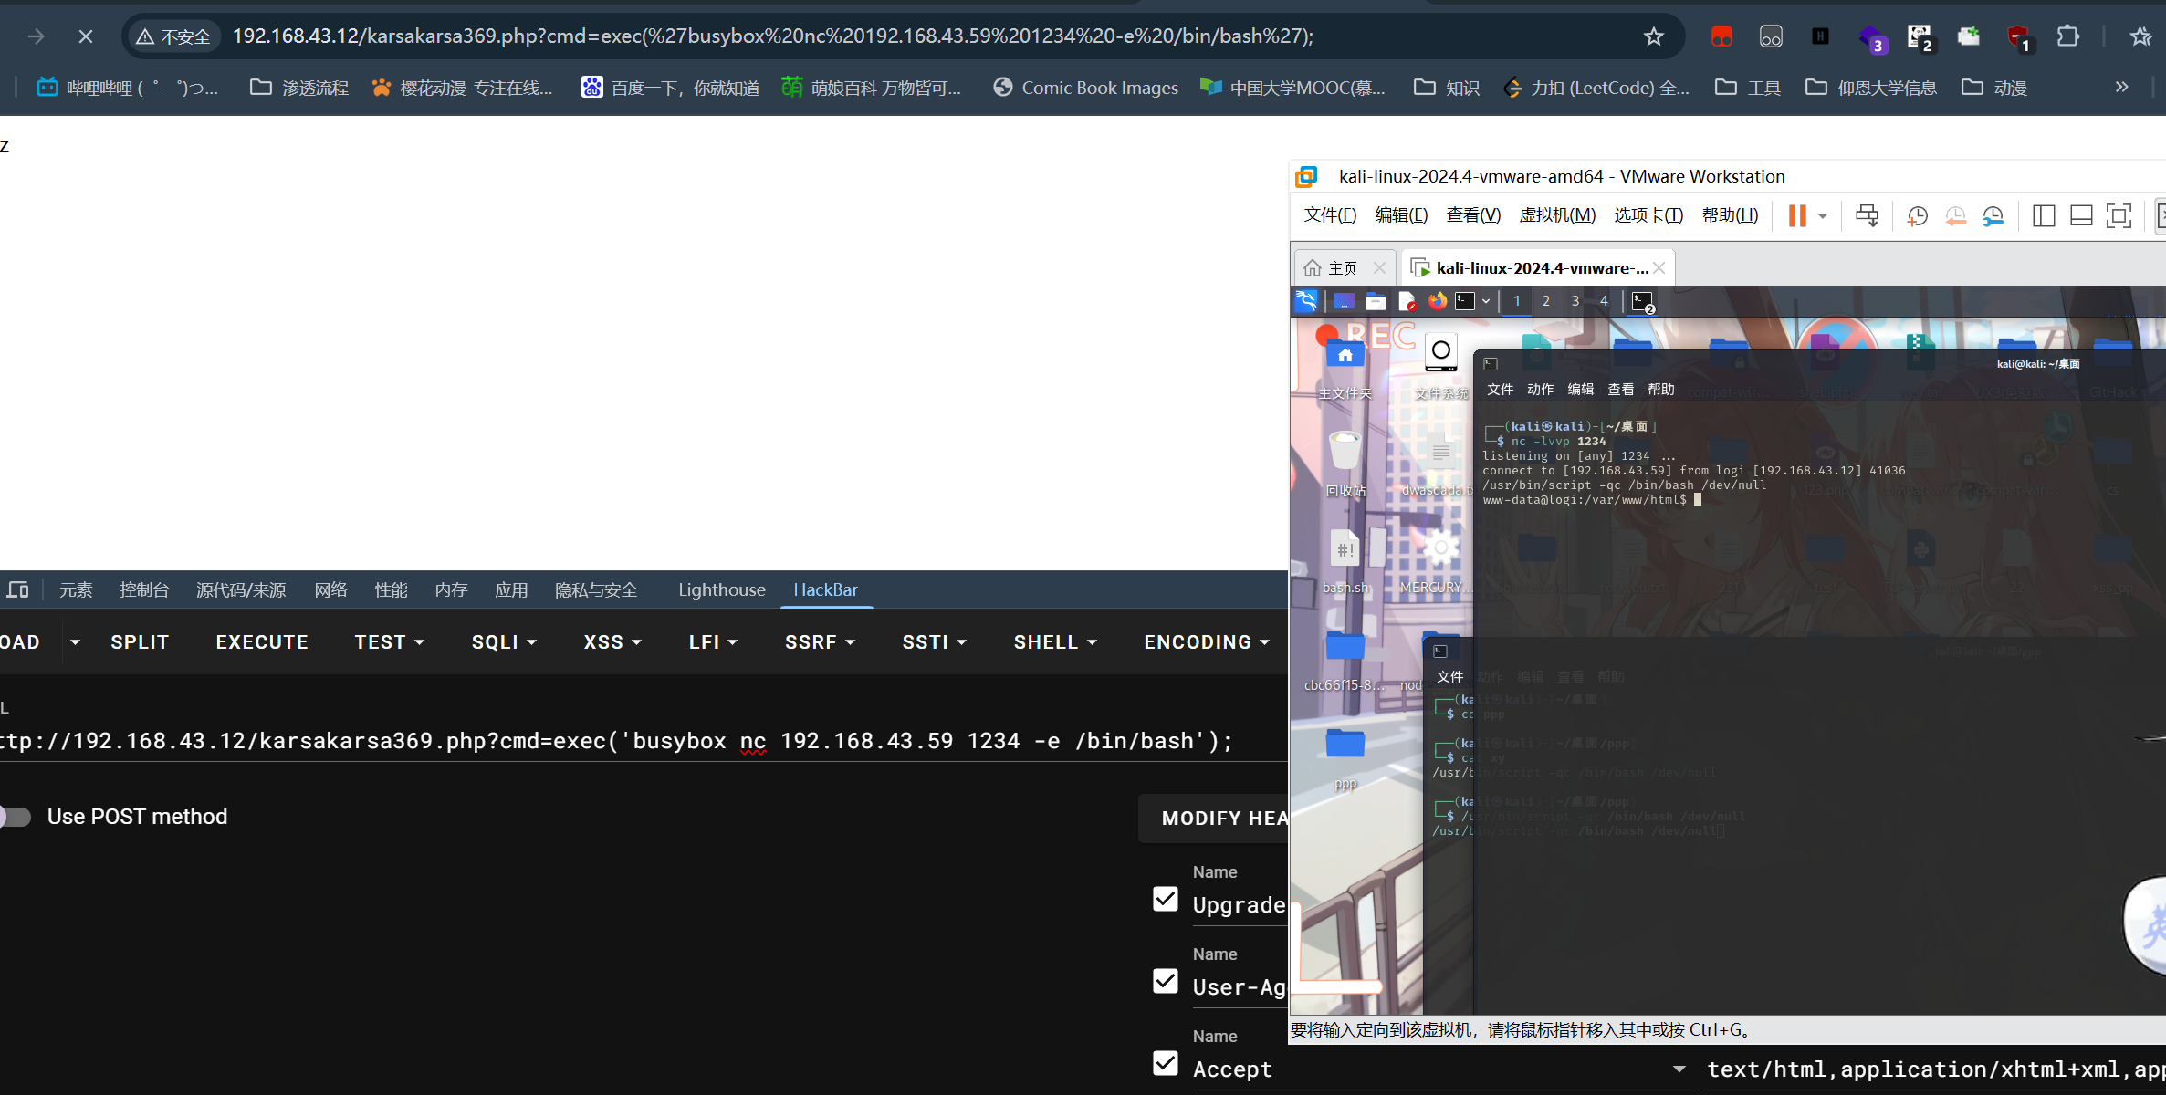Bookmark page with star icon in address bar

tap(1653, 36)
